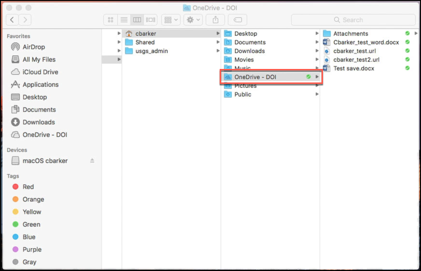The width and height of the screenshot is (421, 271).
Task: Click the Word icon of Cbarker_test_word.docx
Action: tap(326, 42)
